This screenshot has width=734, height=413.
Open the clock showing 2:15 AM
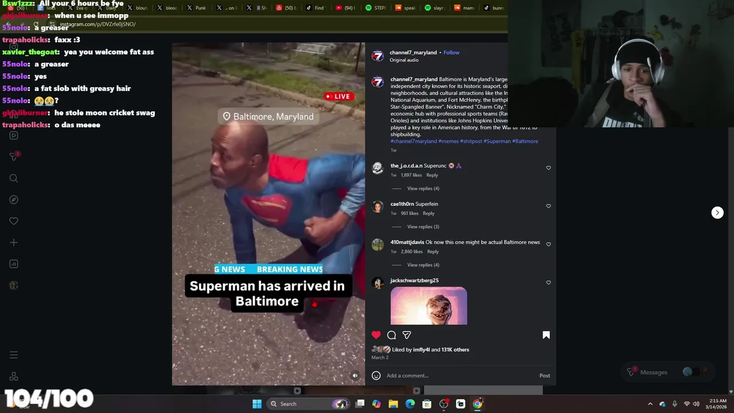point(717,404)
